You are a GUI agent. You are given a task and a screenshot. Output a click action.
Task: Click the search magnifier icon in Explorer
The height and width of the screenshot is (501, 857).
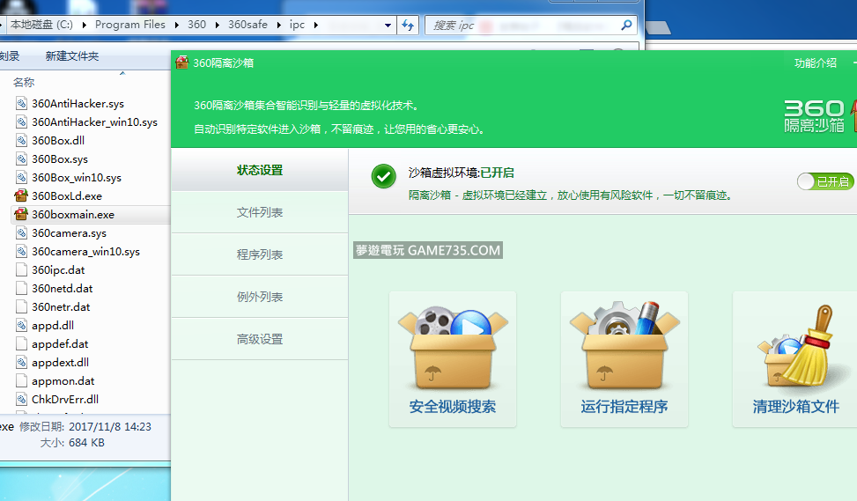626,25
